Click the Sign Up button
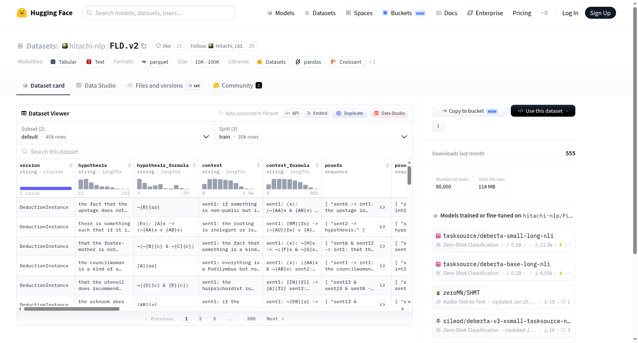Screen dimensions: 638x343 click(600, 13)
